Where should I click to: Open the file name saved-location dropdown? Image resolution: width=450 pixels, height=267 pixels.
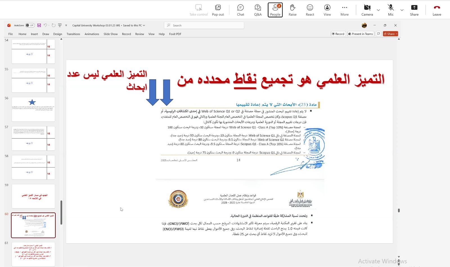point(144,25)
